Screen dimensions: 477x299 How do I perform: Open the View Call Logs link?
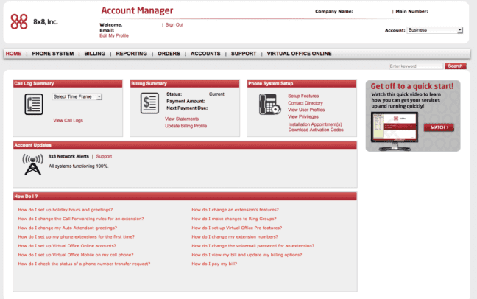pos(68,120)
